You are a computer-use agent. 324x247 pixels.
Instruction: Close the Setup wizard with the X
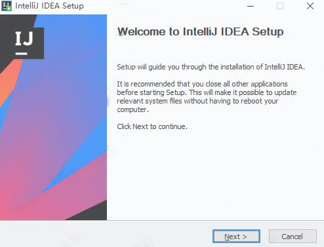[310, 6]
